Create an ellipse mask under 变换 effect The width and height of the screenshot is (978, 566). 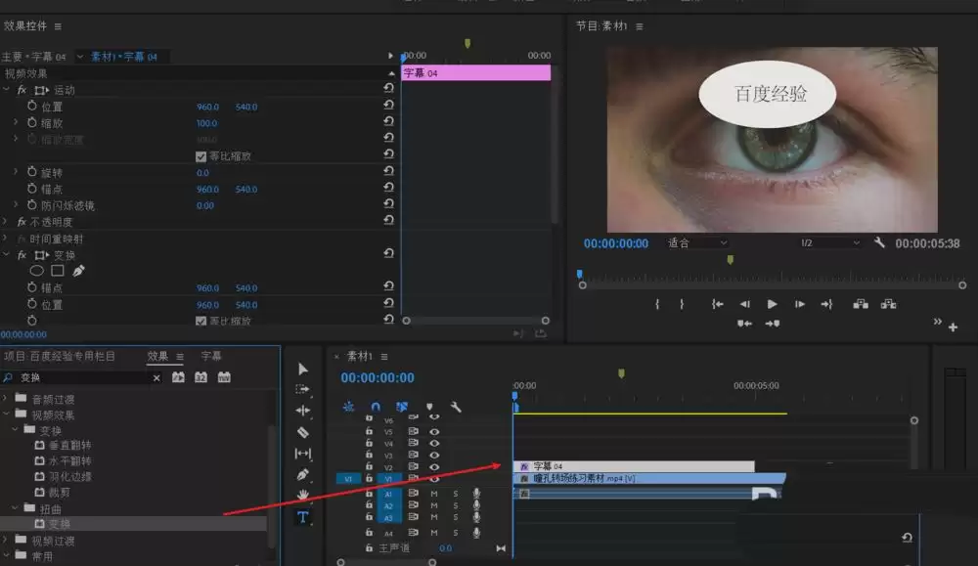37,271
